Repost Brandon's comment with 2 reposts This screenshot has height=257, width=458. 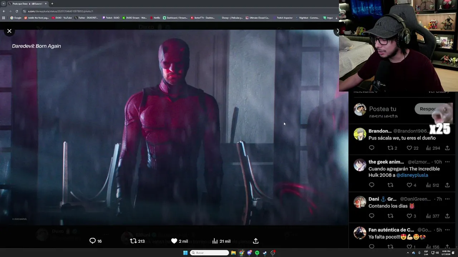pos(392,148)
